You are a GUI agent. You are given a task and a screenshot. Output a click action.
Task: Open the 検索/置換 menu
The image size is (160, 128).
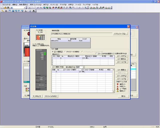(23, 4)
